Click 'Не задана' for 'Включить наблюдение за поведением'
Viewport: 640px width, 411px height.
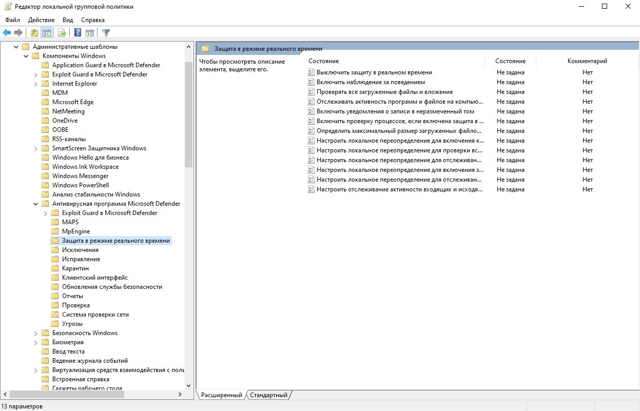click(510, 82)
